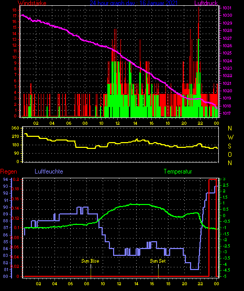Click rain axis value "0.1"
The width and height of the screenshot is (244, 291).
(x=16, y=228)
